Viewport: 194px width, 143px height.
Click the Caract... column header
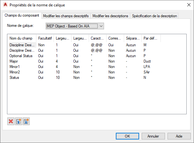(x=98, y=38)
